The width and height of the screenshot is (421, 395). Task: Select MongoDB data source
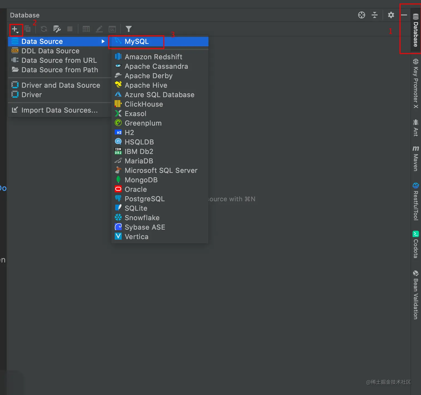(x=160, y=180)
